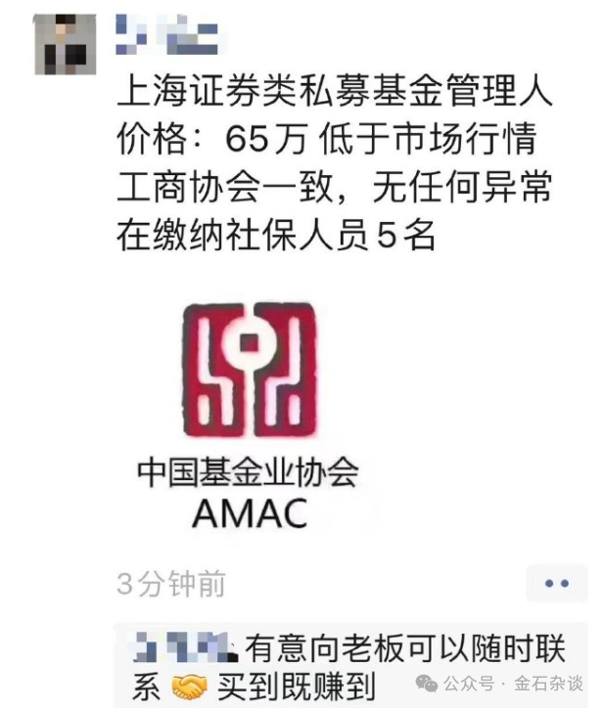Click the blurred commenter name
Screen dimensions: 603x708
pyautogui.click(x=185, y=646)
